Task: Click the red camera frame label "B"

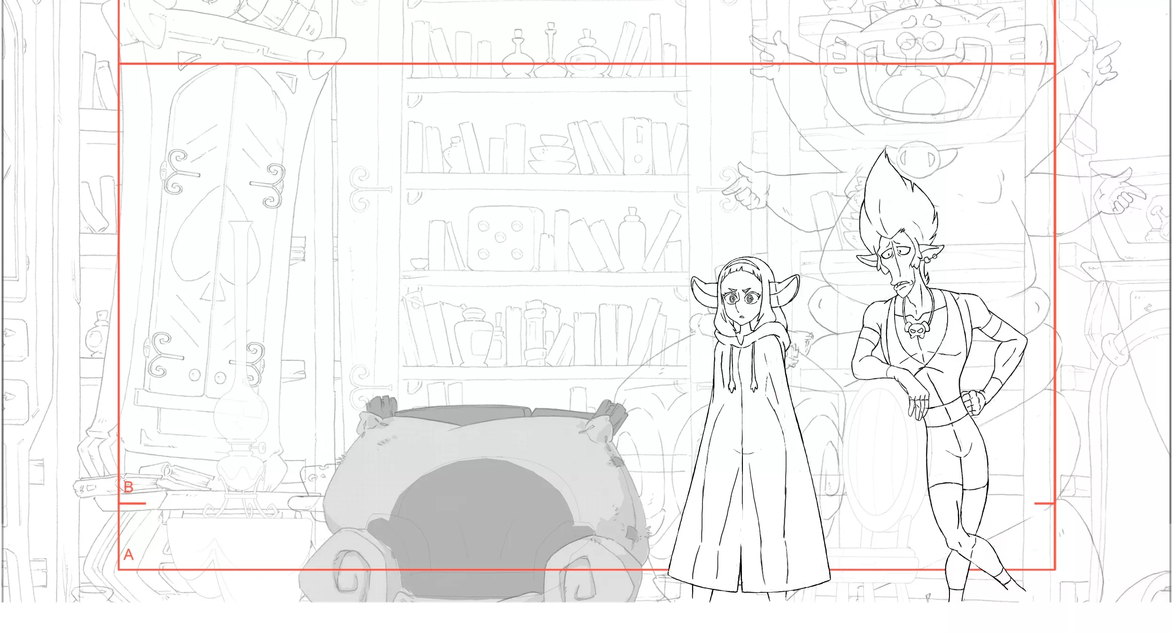Action: [x=128, y=487]
